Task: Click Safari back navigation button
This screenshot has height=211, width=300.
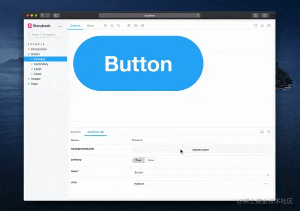Action: click(42, 15)
